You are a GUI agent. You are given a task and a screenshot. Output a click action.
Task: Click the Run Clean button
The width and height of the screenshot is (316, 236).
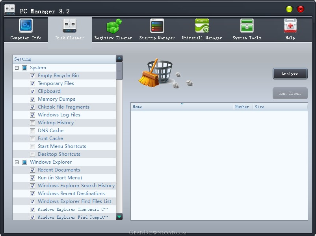(290, 93)
